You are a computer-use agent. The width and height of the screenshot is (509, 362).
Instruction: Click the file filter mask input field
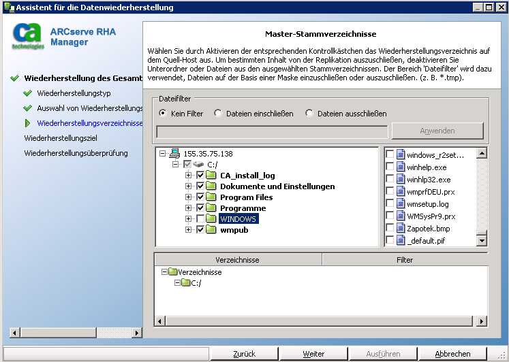[272, 132]
